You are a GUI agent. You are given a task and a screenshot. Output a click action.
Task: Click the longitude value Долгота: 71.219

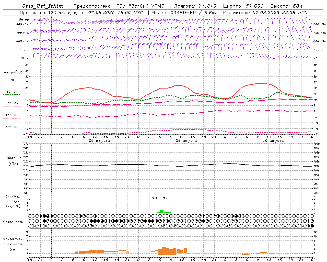coord(195,6)
